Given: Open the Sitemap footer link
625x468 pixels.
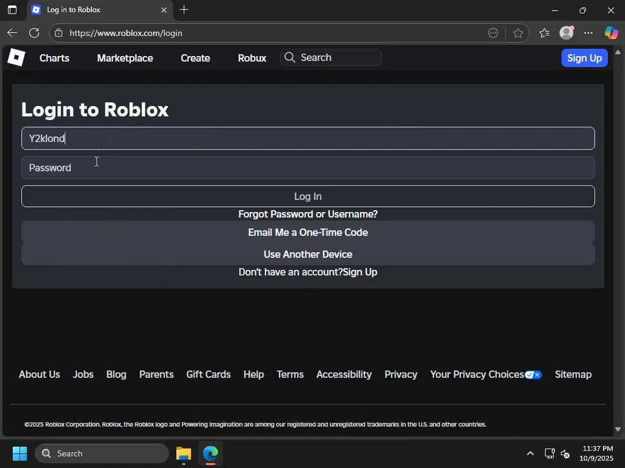Looking at the screenshot, I should (x=573, y=375).
